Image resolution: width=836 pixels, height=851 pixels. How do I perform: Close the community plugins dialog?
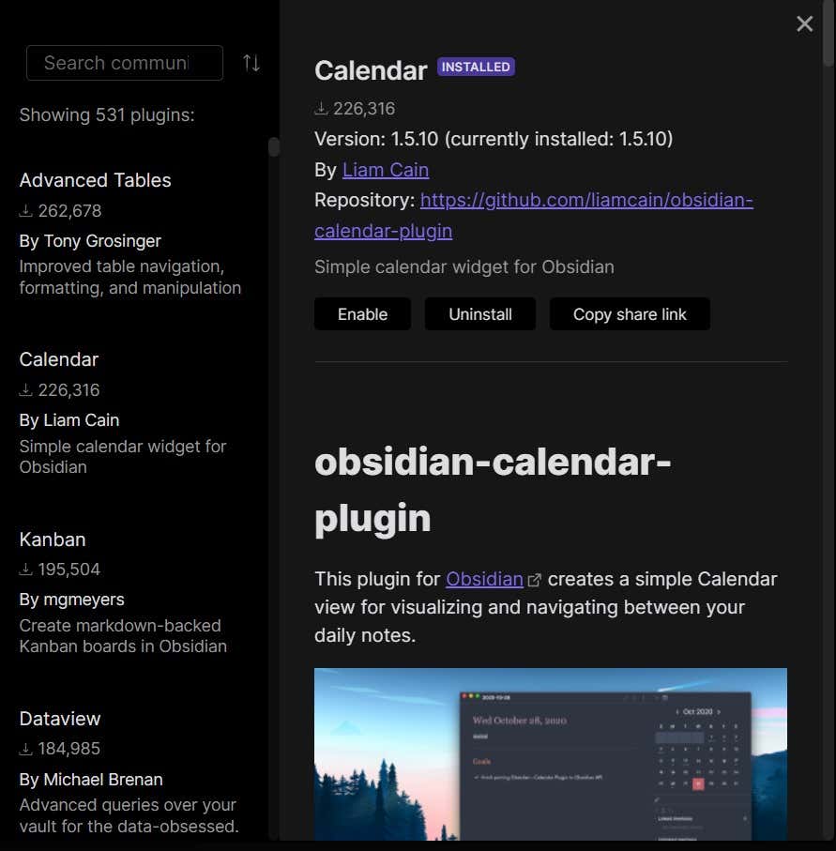pos(804,24)
